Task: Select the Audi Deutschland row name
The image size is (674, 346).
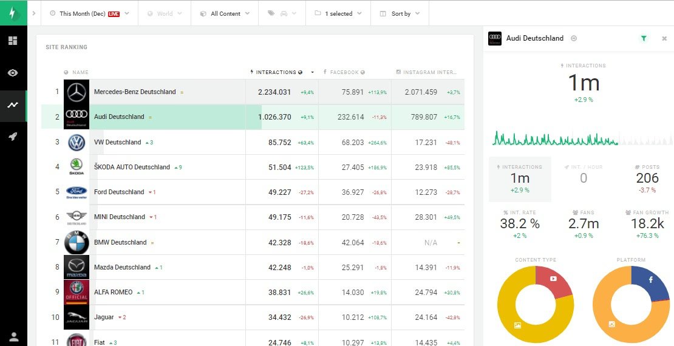Action: pyautogui.click(x=119, y=117)
